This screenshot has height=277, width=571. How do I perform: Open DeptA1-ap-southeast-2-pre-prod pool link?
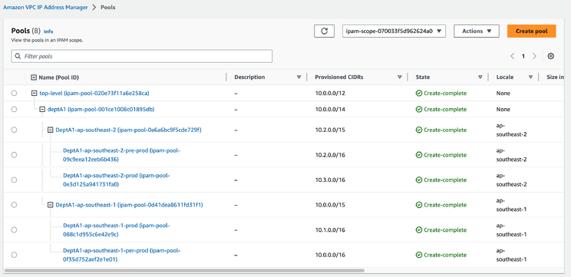(x=121, y=155)
